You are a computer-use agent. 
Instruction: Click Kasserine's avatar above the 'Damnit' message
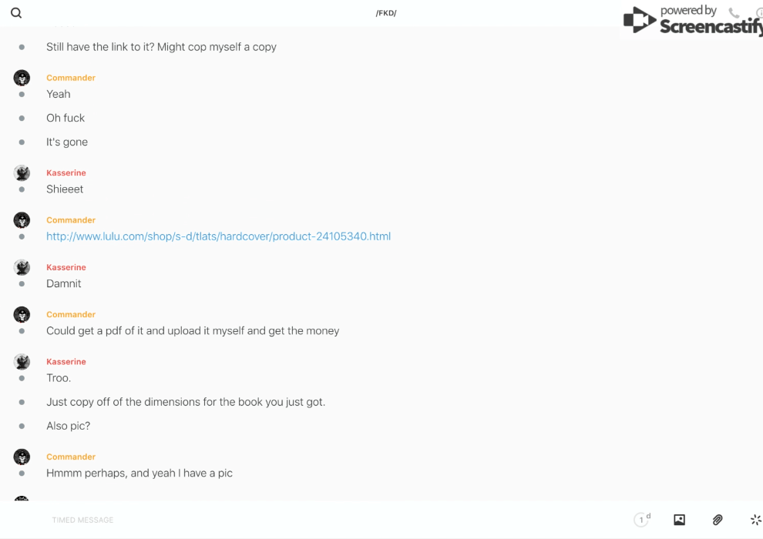tap(22, 267)
